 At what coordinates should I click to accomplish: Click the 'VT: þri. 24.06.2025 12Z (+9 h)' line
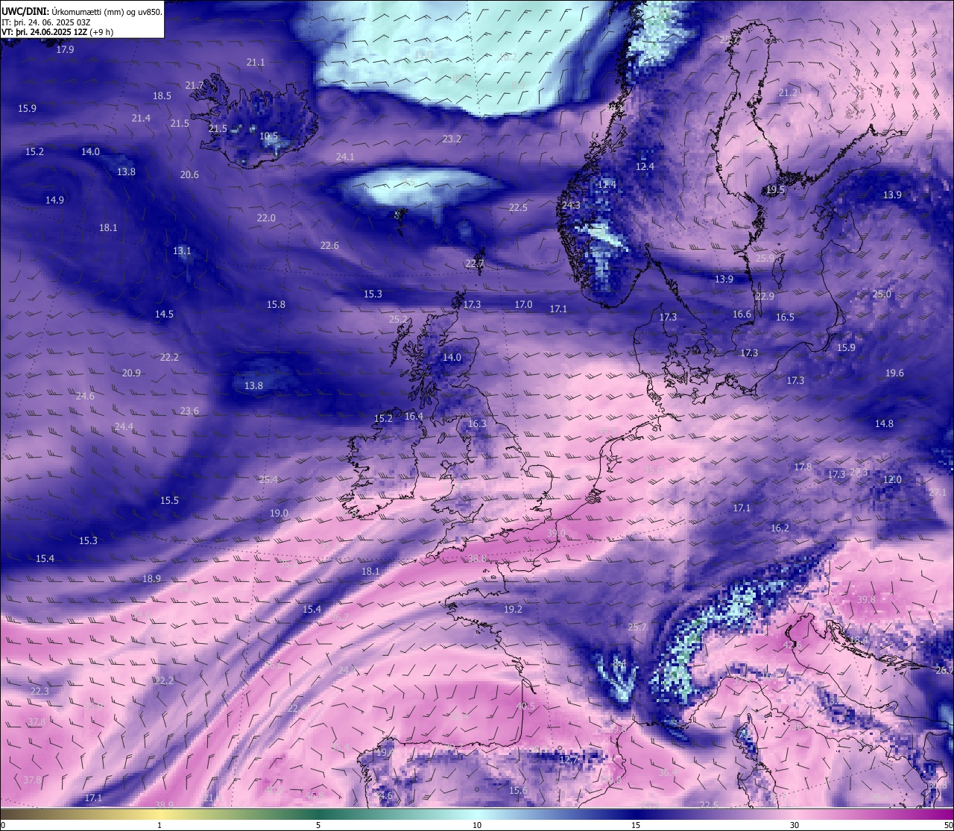(57, 32)
